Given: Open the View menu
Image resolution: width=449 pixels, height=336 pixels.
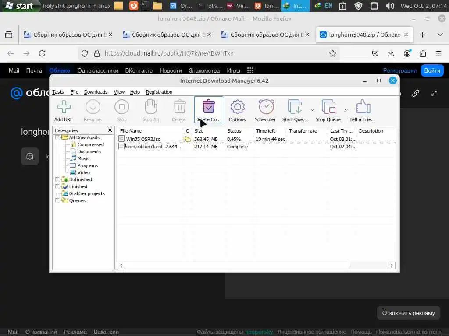Looking at the screenshot, I should (x=119, y=92).
